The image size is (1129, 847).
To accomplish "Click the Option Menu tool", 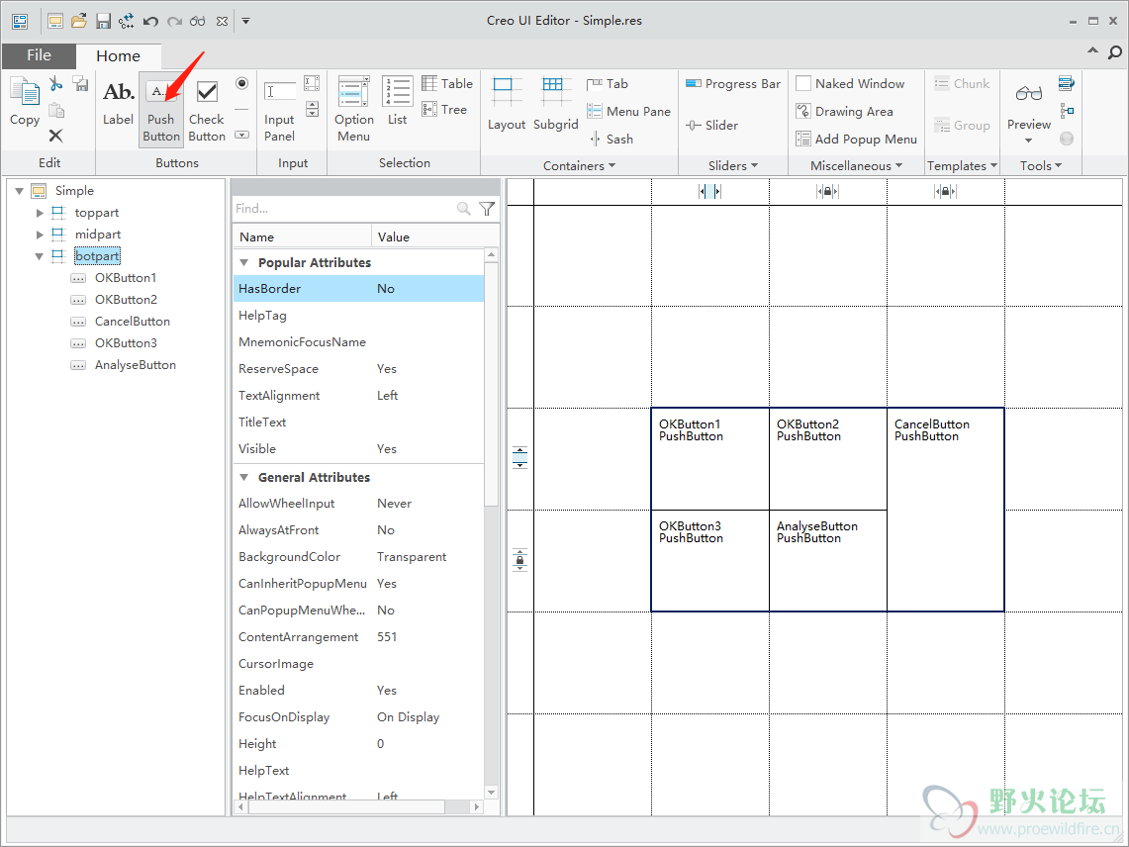I will [x=353, y=109].
